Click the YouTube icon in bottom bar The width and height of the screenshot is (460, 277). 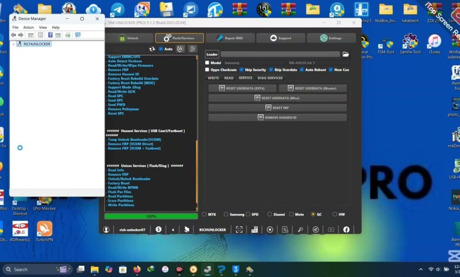(x=331, y=229)
